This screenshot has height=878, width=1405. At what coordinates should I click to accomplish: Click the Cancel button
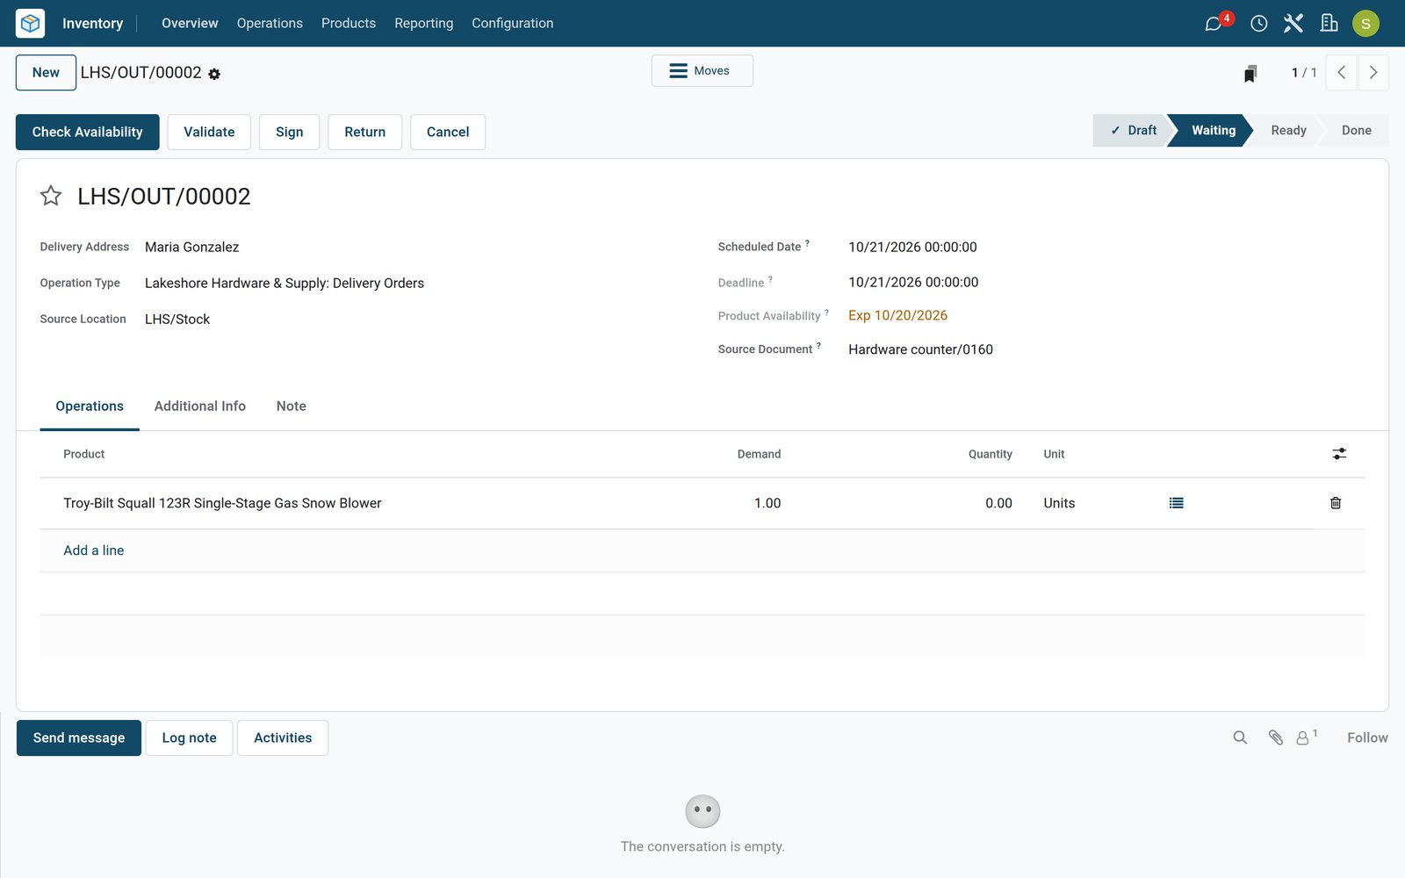[x=448, y=132]
